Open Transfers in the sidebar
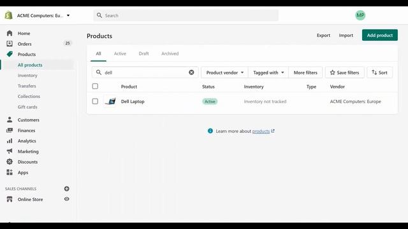The width and height of the screenshot is (408, 229). [x=27, y=86]
